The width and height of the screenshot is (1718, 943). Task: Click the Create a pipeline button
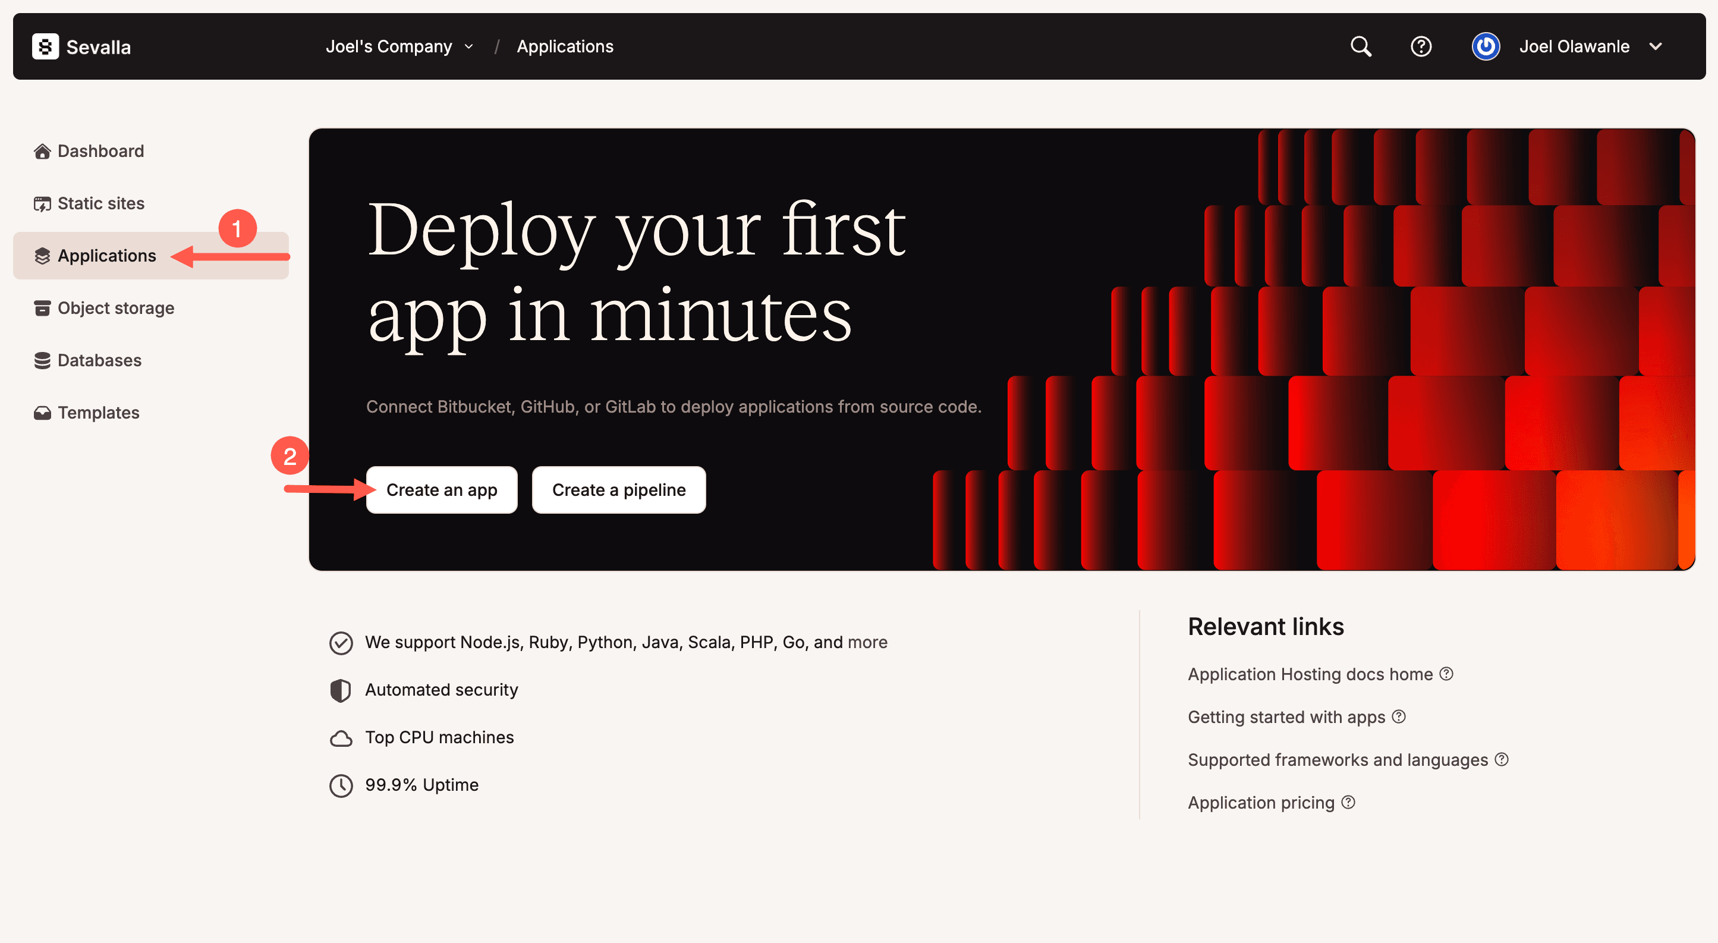point(618,490)
